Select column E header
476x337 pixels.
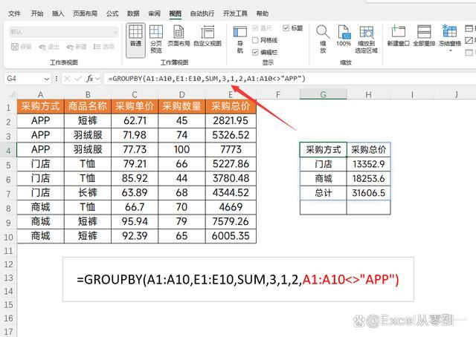(231, 94)
